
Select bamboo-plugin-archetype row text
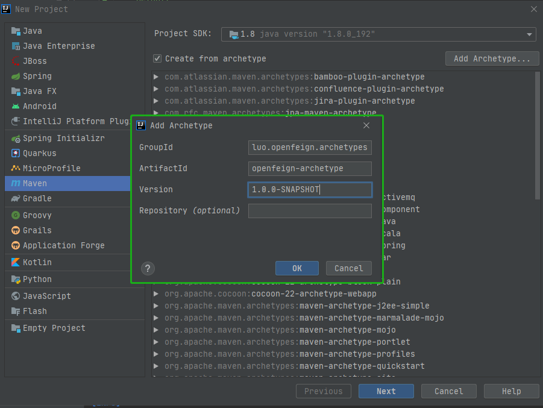click(x=294, y=77)
